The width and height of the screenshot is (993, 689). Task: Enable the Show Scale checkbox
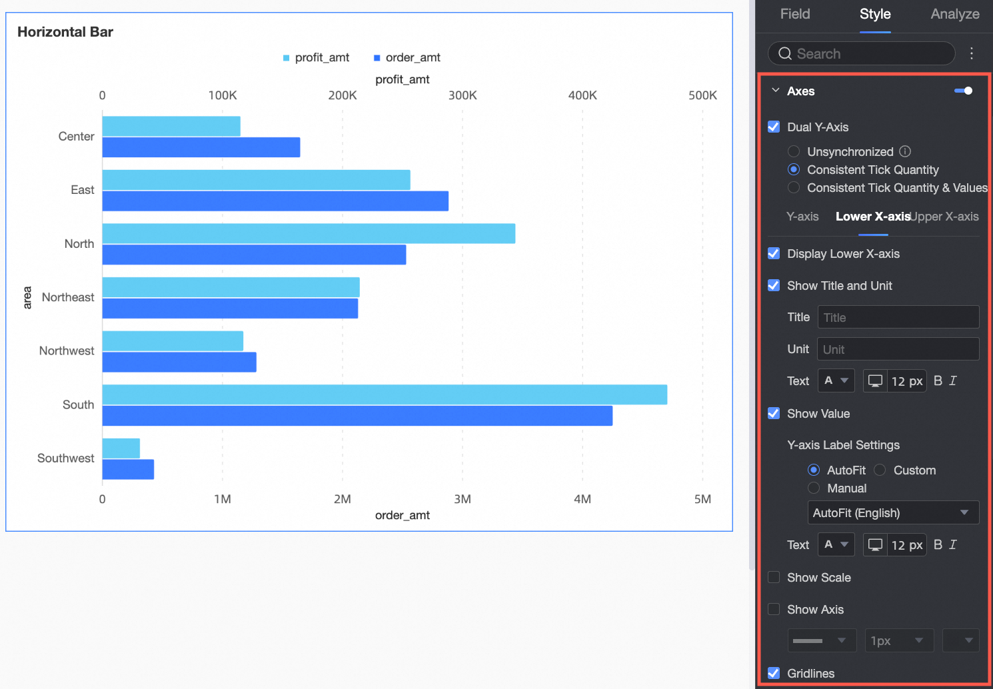774,577
